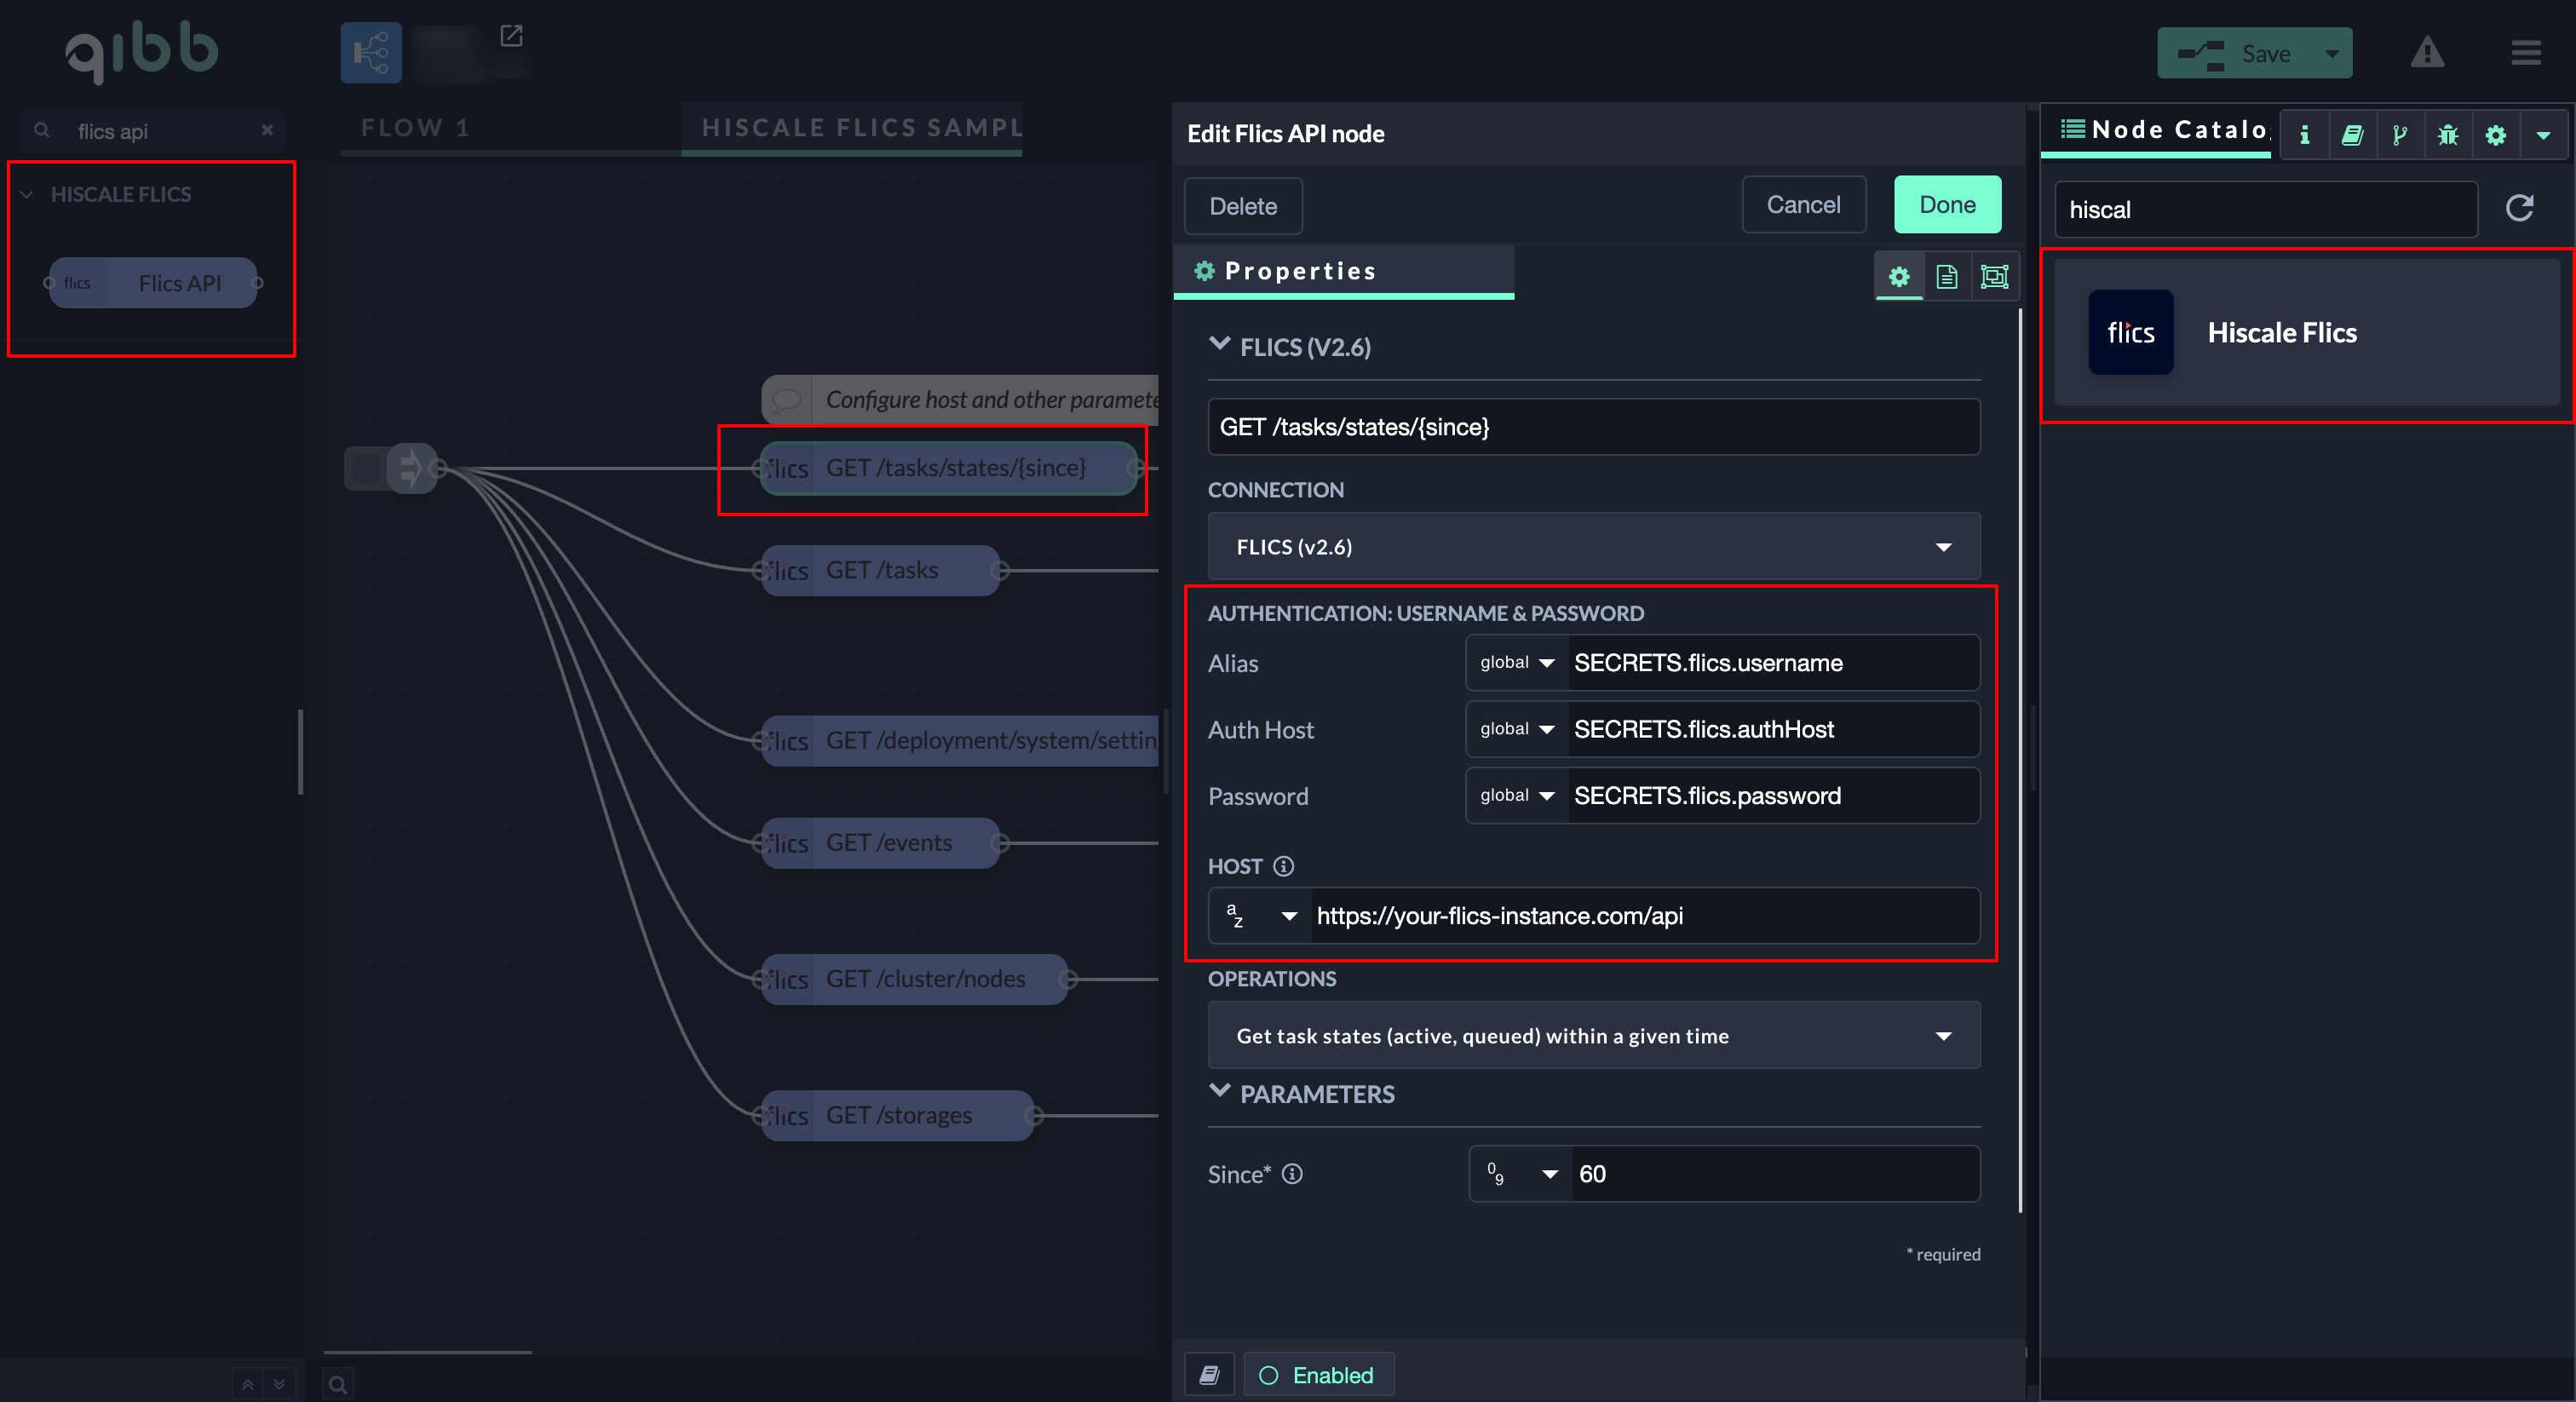Open the node description document icon
The height and width of the screenshot is (1402, 2576).
tap(1946, 277)
